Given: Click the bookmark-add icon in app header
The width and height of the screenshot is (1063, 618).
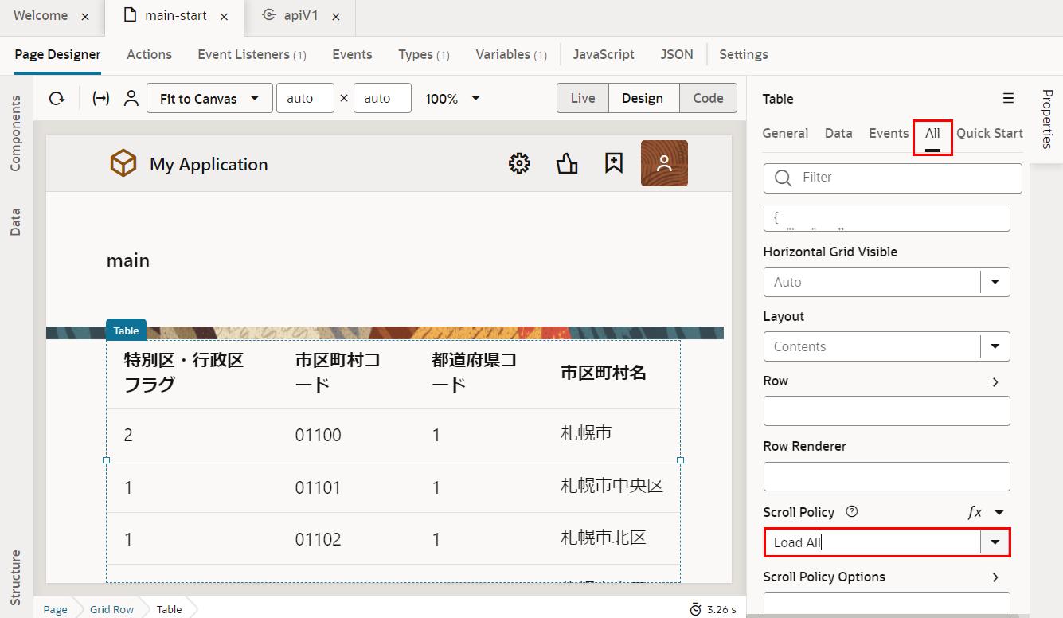Looking at the screenshot, I should tap(613, 164).
